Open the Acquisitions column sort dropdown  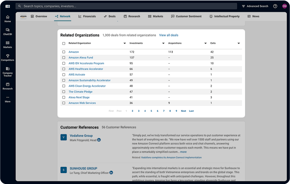pos(202,43)
